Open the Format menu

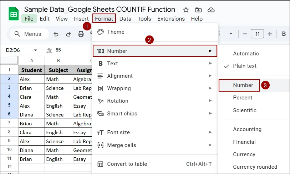[104, 18]
